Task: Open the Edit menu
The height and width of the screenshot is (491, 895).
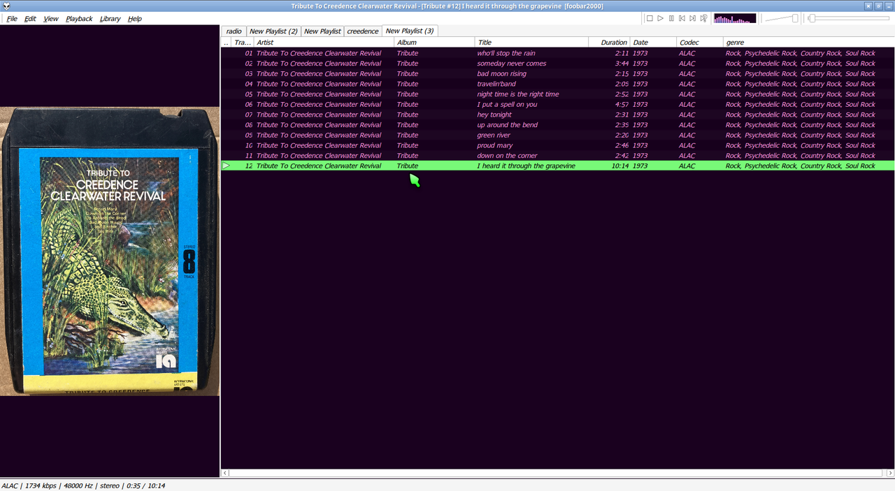Action: [x=30, y=19]
